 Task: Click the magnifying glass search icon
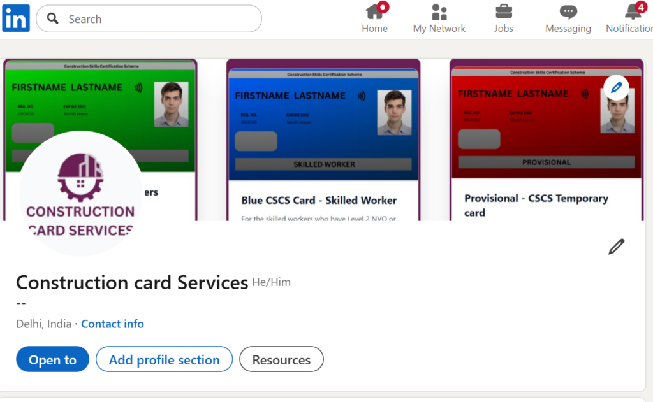53,18
